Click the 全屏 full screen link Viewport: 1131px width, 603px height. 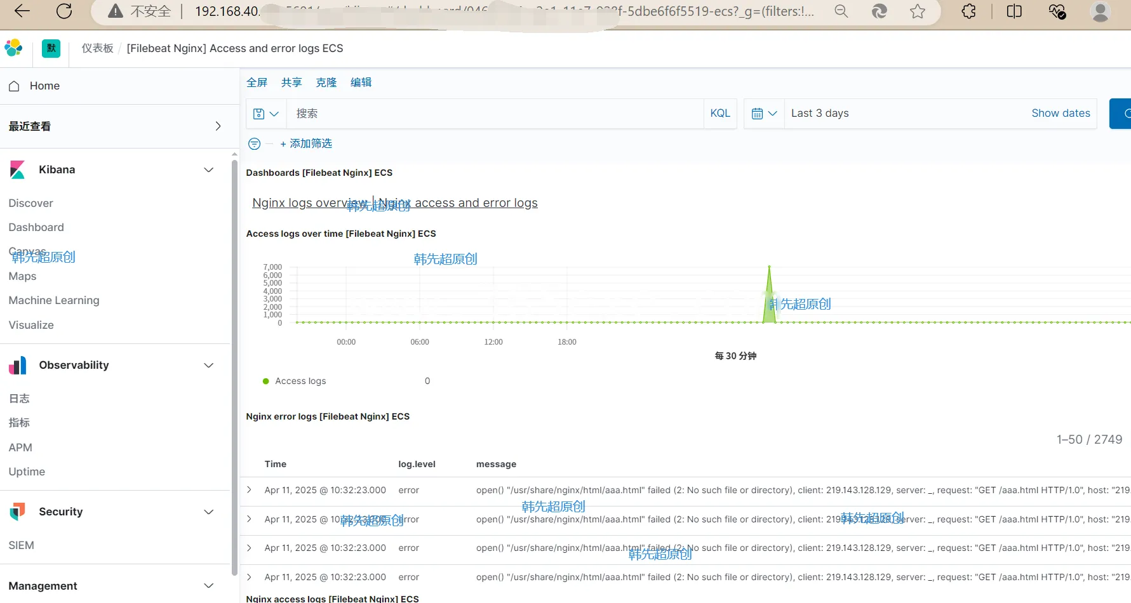coord(257,83)
